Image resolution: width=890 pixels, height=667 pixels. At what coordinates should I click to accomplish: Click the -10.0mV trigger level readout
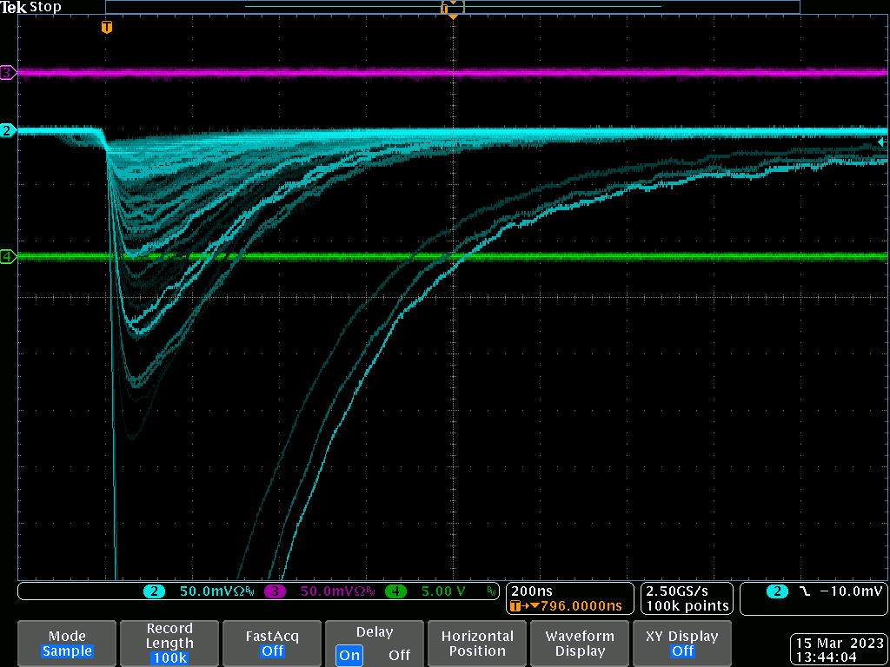851,591
